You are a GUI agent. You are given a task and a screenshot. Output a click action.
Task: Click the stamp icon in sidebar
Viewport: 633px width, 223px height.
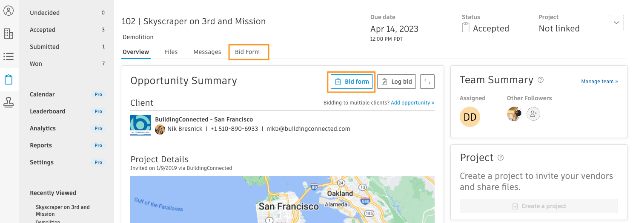tap(9, 102)
